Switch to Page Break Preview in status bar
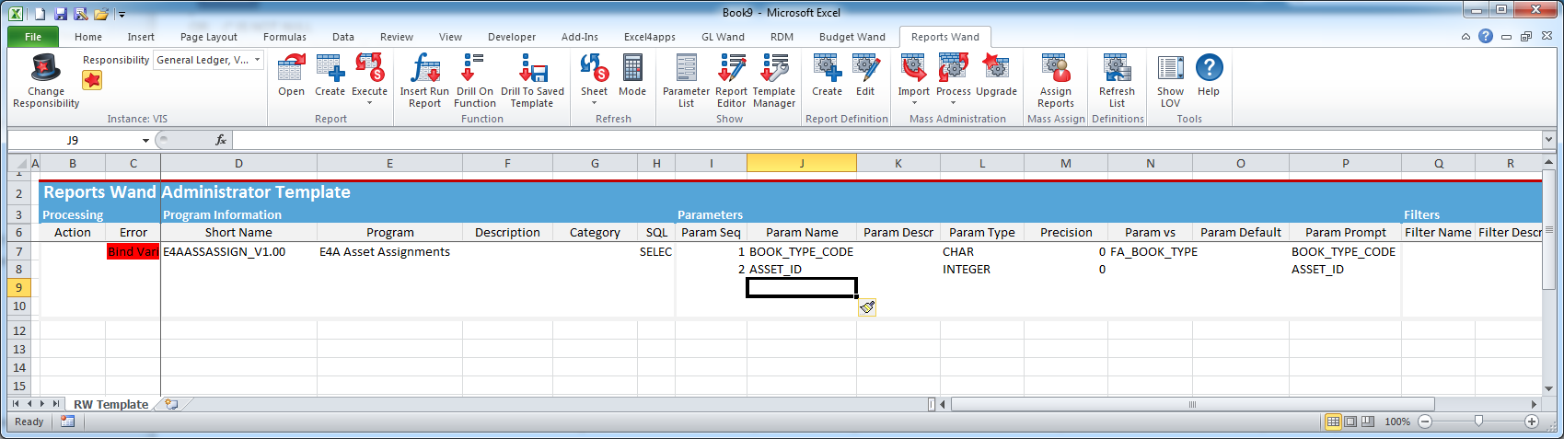Viewport: 1564px width, 439px height. click(x=1368, y=422)
